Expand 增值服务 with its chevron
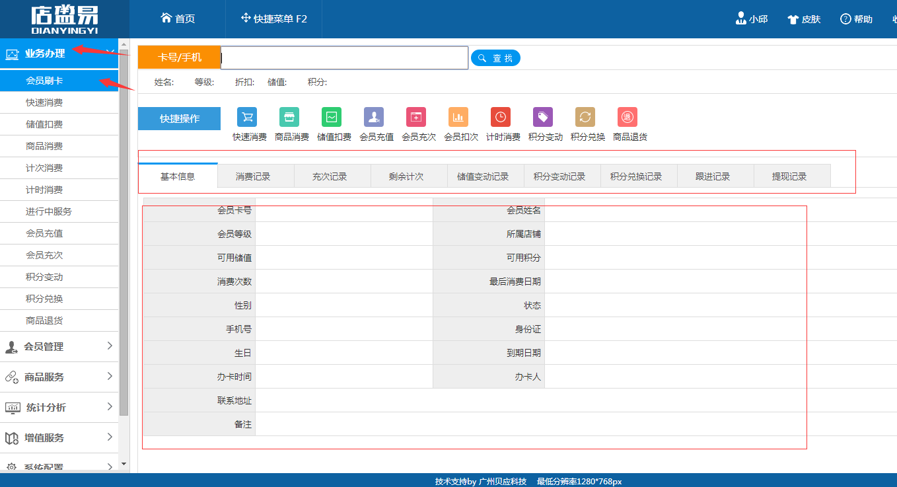This screenshot has width=897, height=487. pyautogui.click(x=110, y=437)
